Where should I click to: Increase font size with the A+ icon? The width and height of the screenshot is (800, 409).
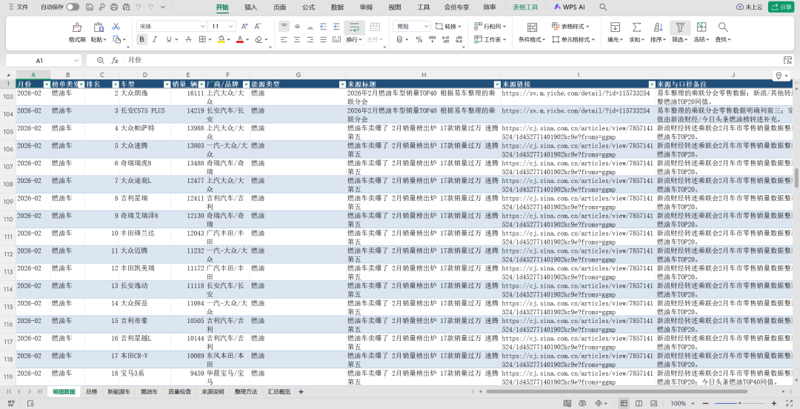244,26
